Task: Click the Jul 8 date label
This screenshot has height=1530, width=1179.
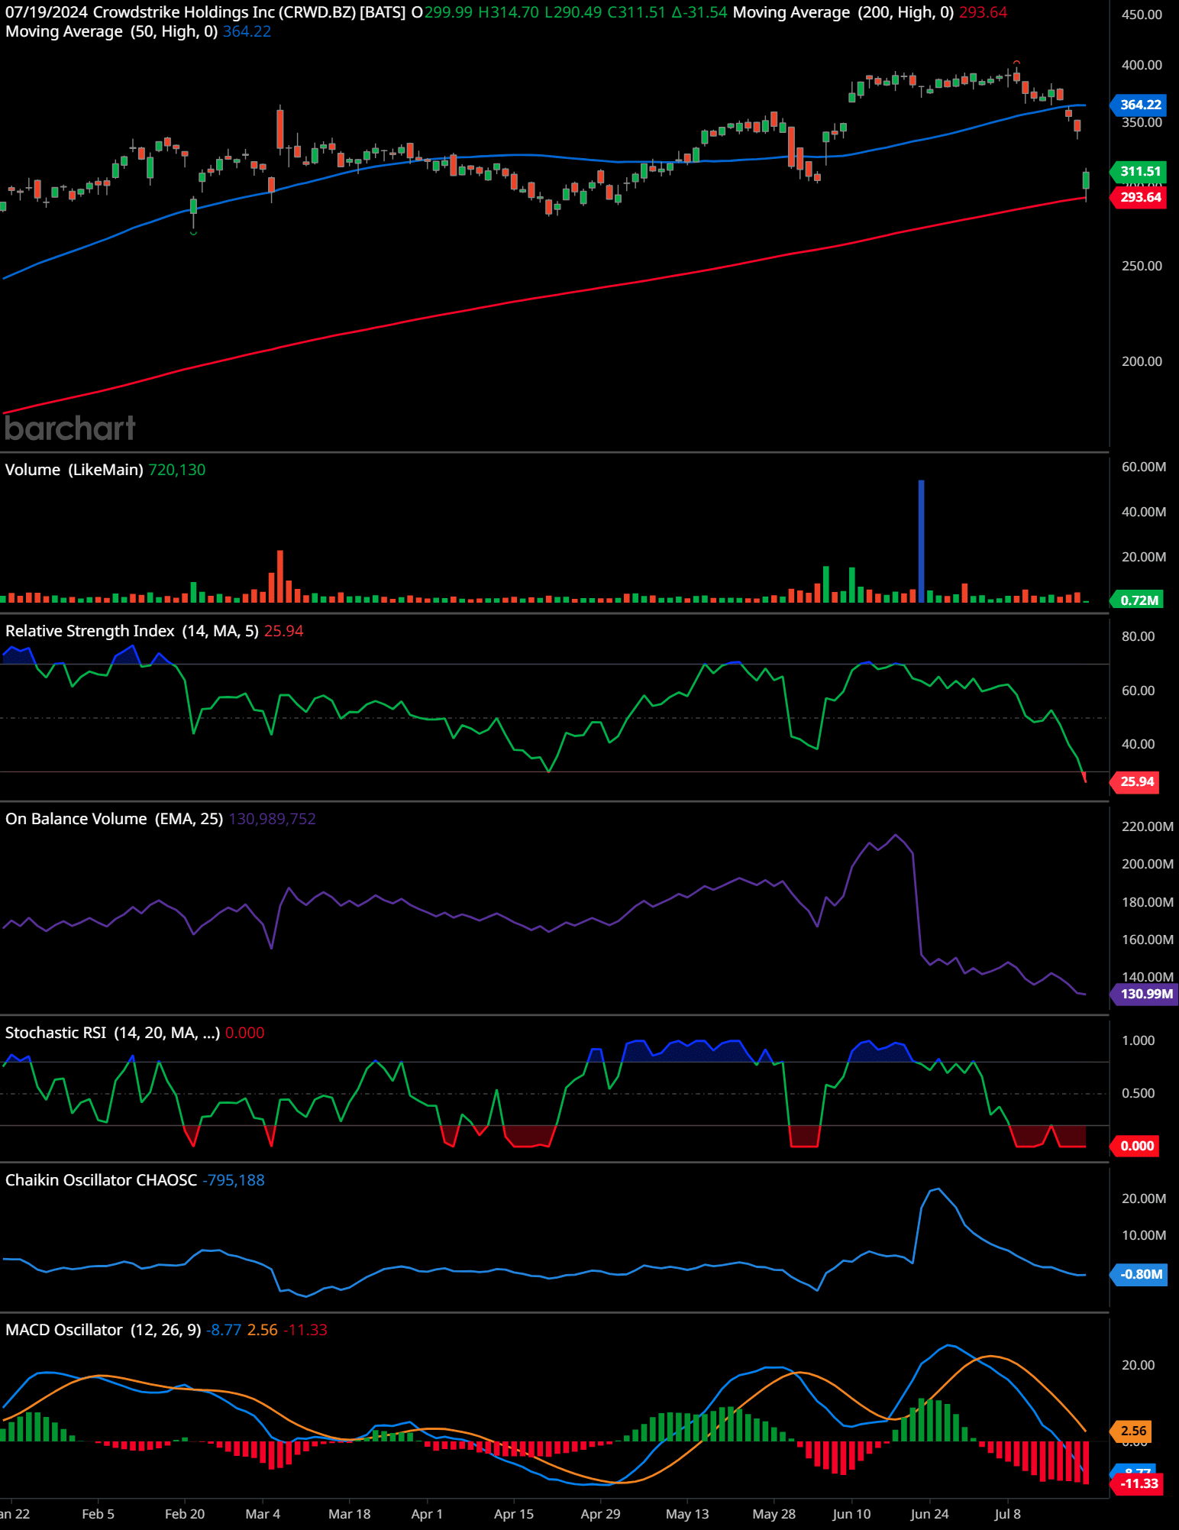Action: coord(1007,1514)
